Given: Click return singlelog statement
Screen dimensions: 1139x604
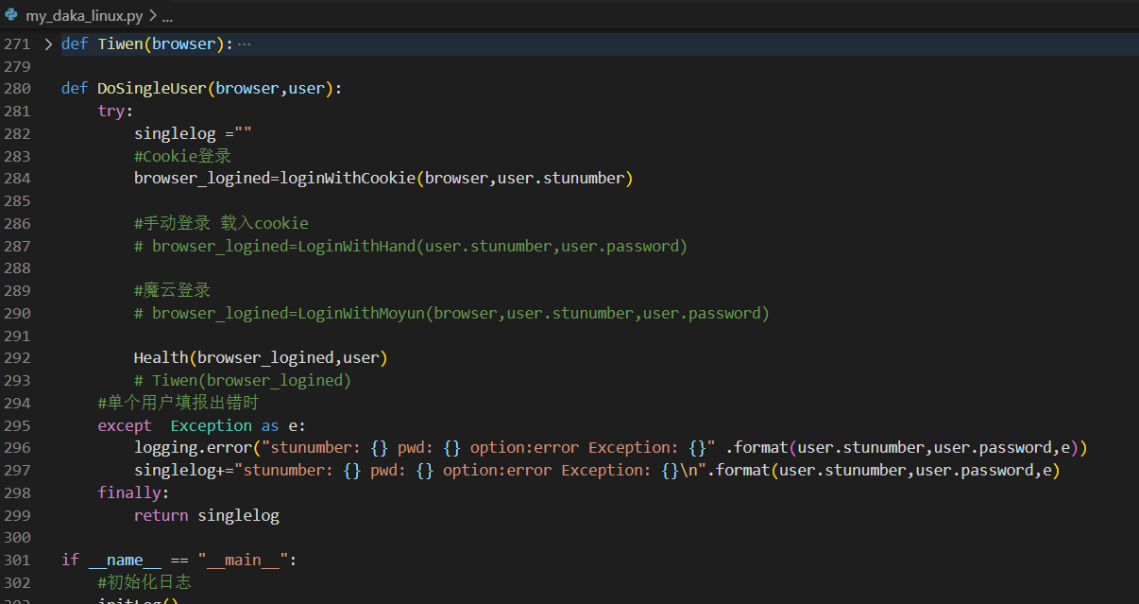Looking at the screenshot, I should coord(207,515).
